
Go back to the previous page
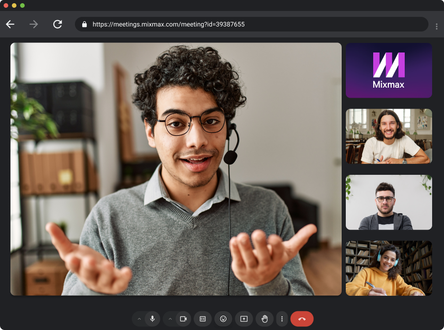click(10, 24)
